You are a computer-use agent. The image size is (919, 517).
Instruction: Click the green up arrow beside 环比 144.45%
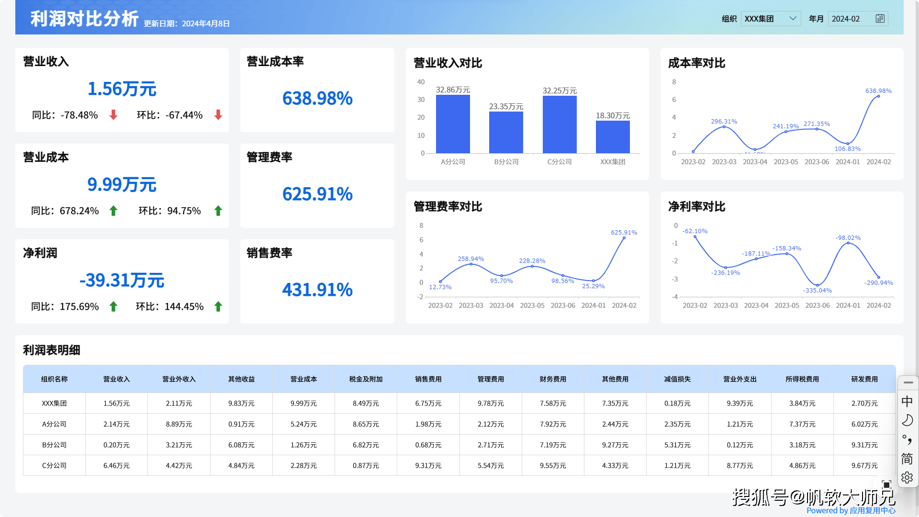coord(218,306)
